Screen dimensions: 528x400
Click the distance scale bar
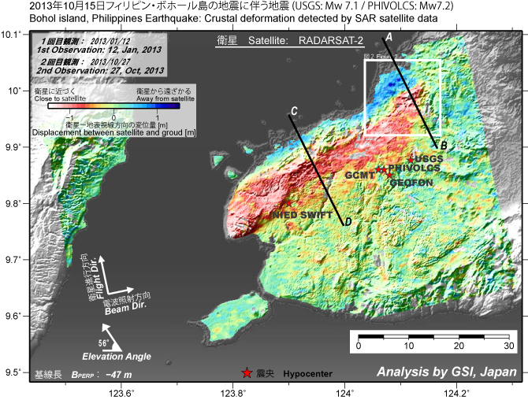click(433, 336)
